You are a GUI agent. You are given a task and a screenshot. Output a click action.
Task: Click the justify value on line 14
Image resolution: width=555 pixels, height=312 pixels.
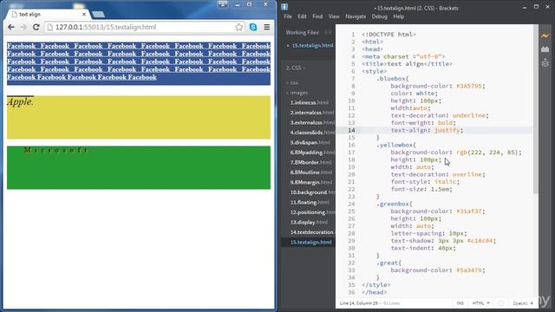(x=447, y=130)
